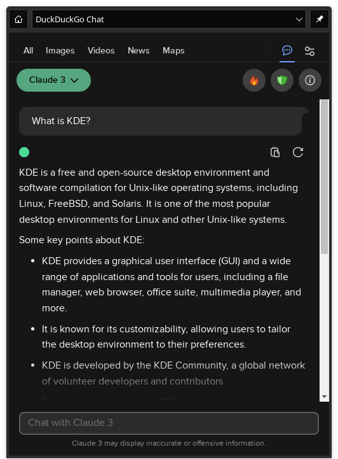338x459 pixels.
Task: Go to the Videos tab
Action: [101, 51]
